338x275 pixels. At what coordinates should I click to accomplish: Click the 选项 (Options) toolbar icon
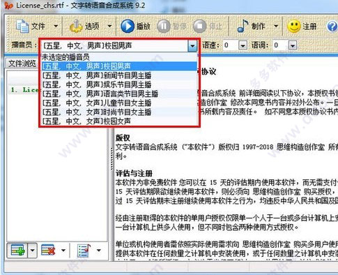tap(76, 27)
